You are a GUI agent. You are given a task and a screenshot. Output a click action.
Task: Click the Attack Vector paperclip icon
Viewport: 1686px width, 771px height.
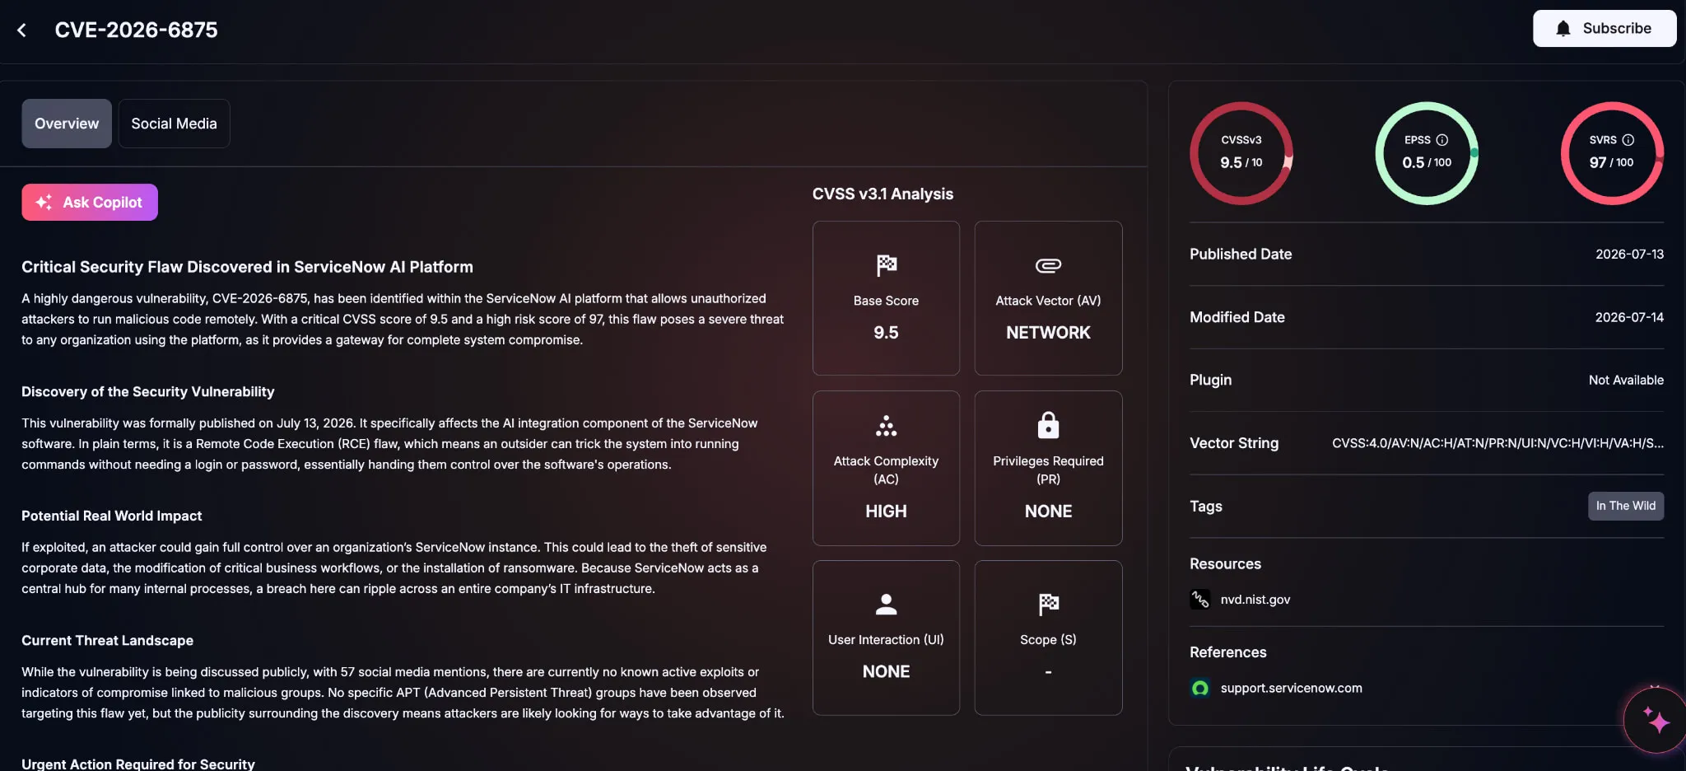[x=1048, y=265]
